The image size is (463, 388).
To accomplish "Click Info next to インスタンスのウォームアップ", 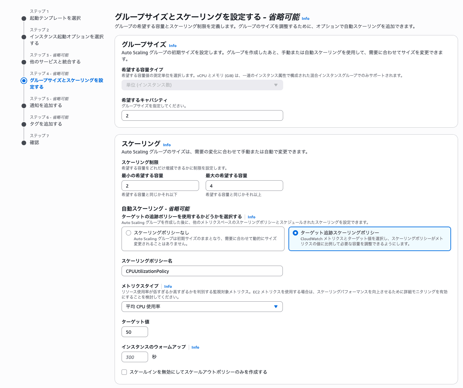I will tap(195, 347).
